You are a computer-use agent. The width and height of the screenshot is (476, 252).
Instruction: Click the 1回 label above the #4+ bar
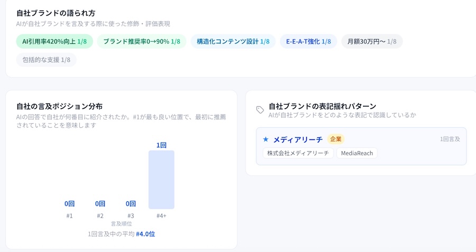161,145
